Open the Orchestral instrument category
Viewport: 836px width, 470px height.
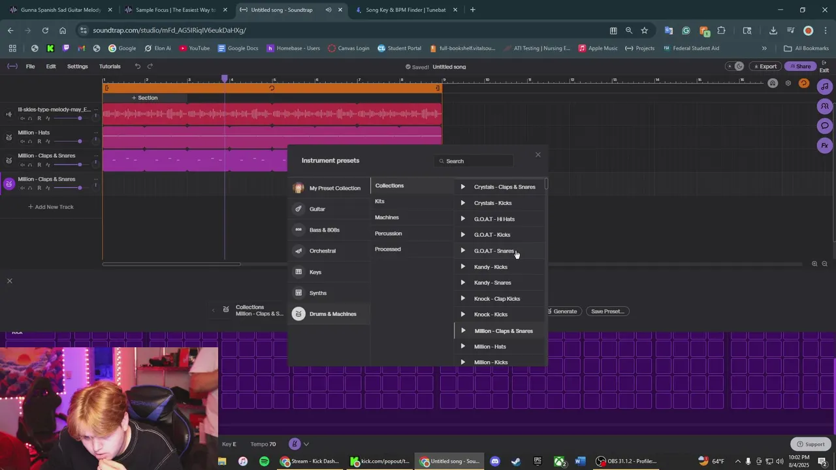click(x=330, y=251)
